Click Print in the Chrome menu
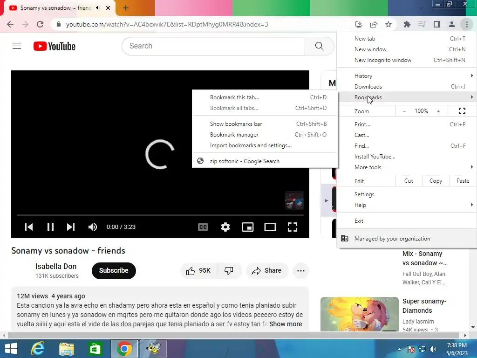 pyautogui.click(x=407, y=124)
